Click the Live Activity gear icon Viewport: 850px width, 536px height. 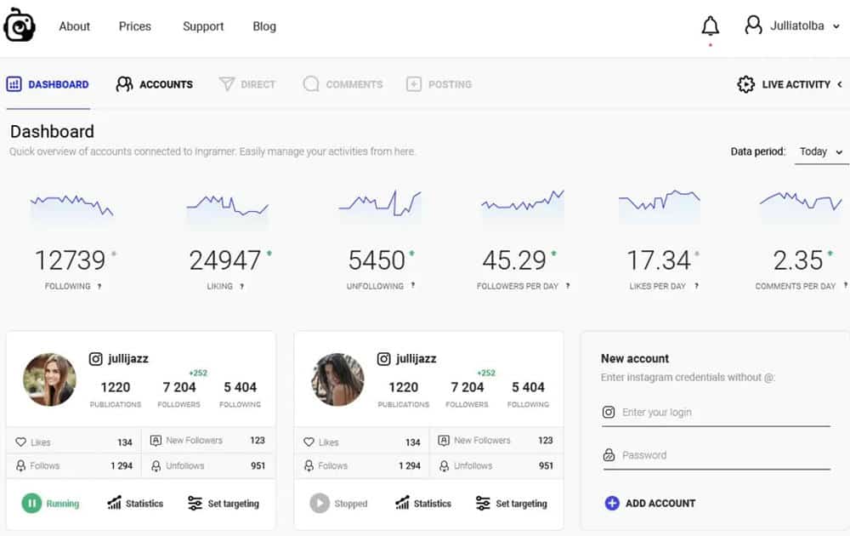pos(746,84)
